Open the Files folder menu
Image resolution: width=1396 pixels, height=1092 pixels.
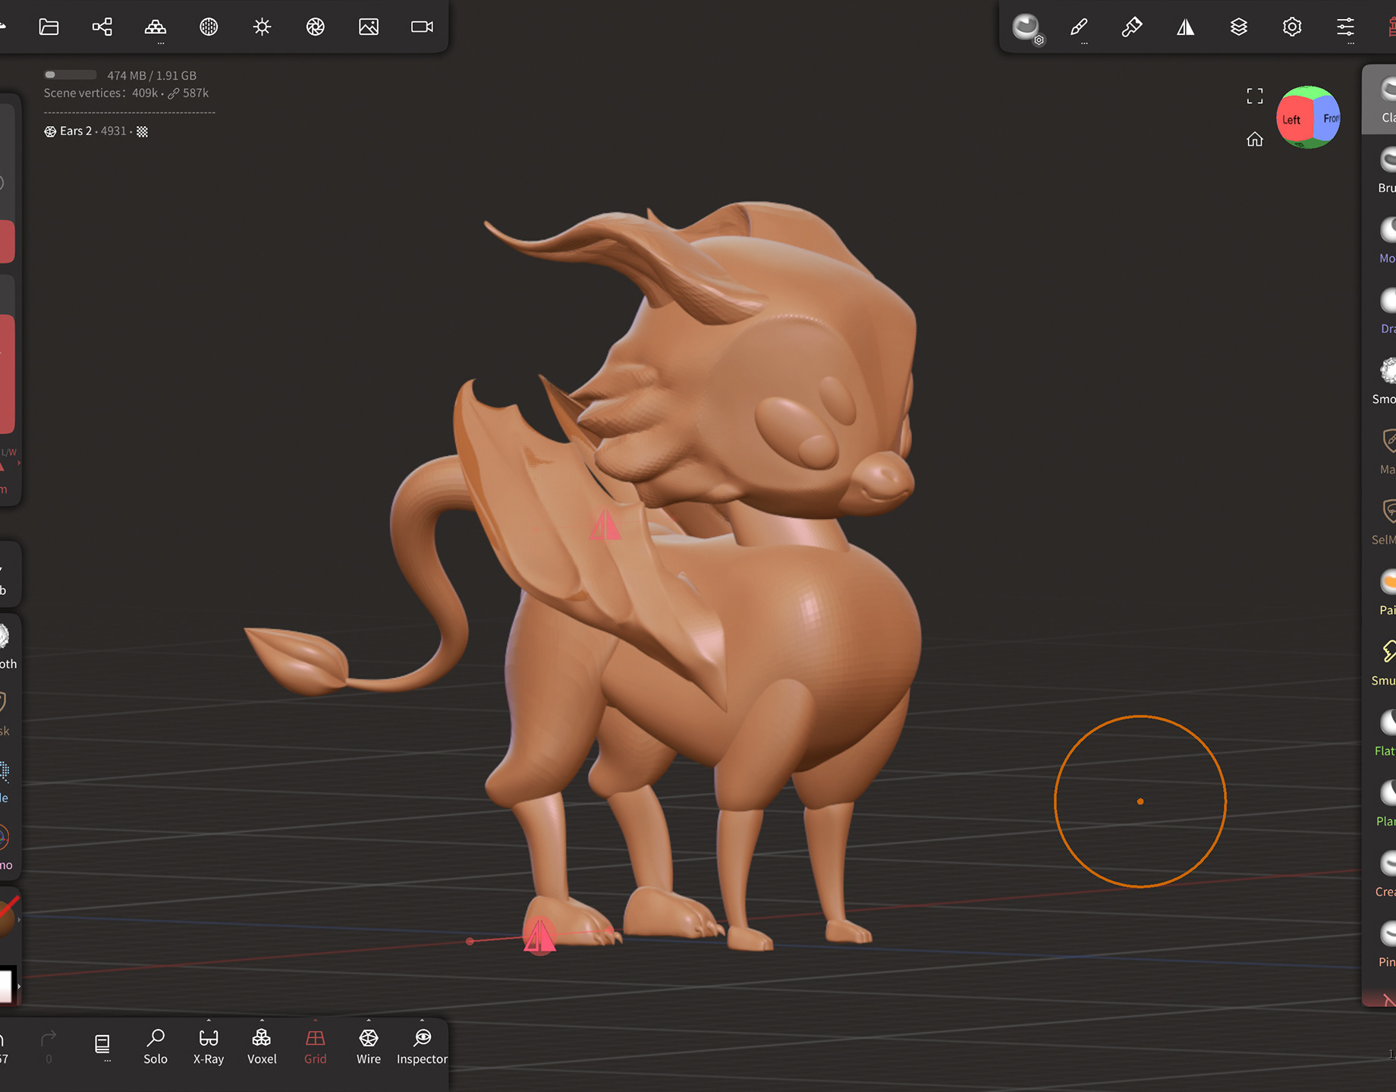[x=49, y=27]
